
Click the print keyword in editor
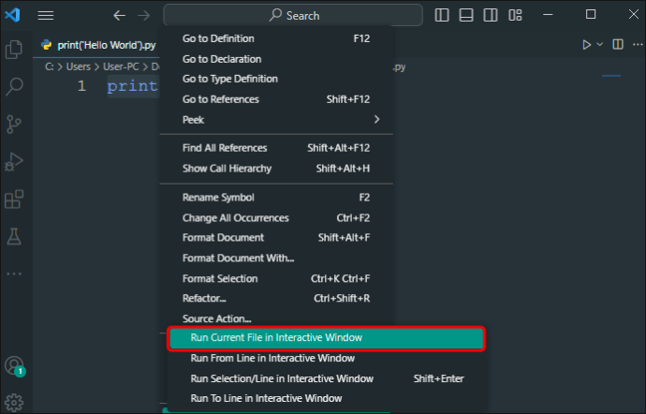(132, 86)
